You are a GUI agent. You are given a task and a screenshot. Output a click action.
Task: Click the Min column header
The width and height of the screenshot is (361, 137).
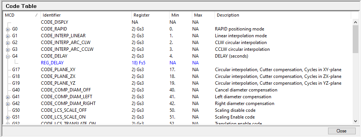(180, 15)
